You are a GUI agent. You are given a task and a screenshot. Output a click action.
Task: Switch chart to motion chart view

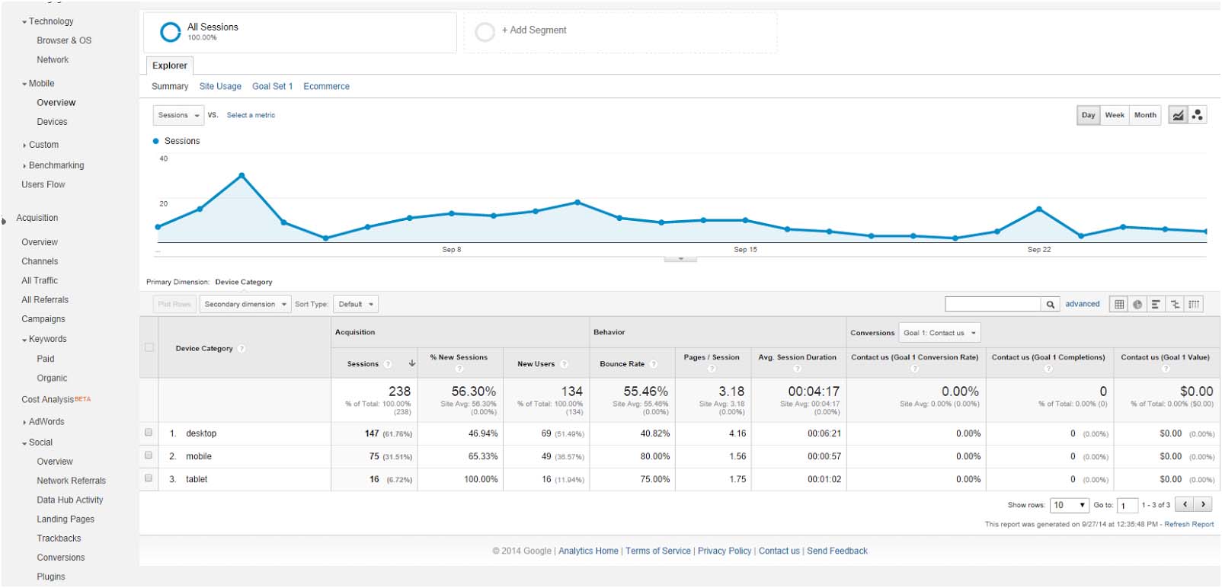pyautogui.click(x=1198, y=115)
